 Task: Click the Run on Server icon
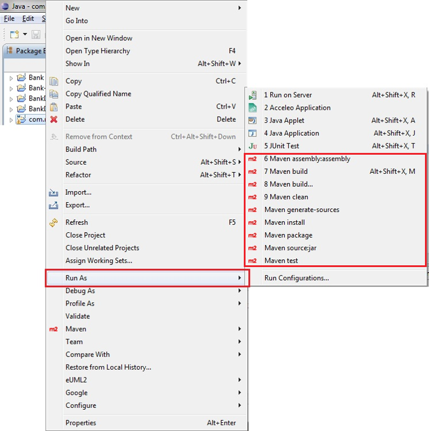point(252,95)
